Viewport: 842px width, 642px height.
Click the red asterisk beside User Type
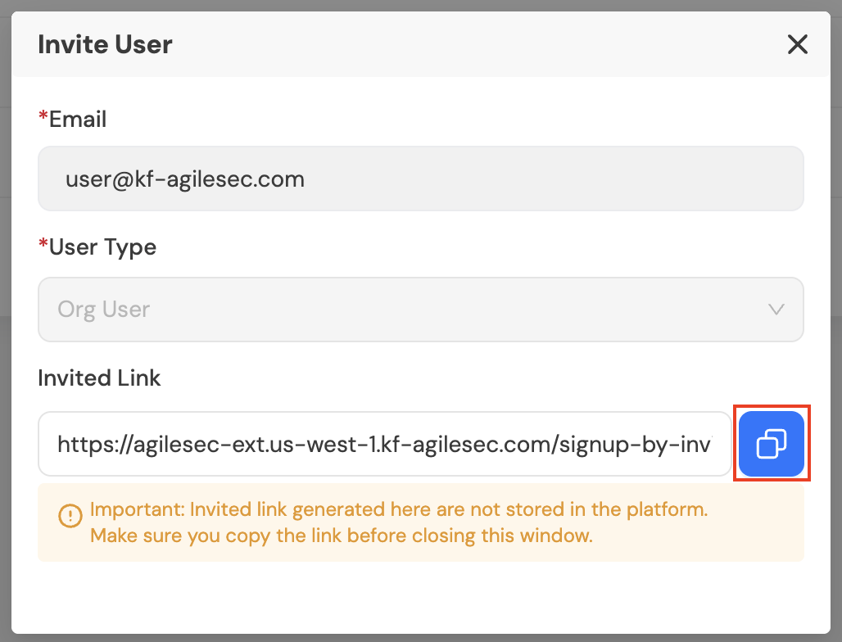point(43,246)
